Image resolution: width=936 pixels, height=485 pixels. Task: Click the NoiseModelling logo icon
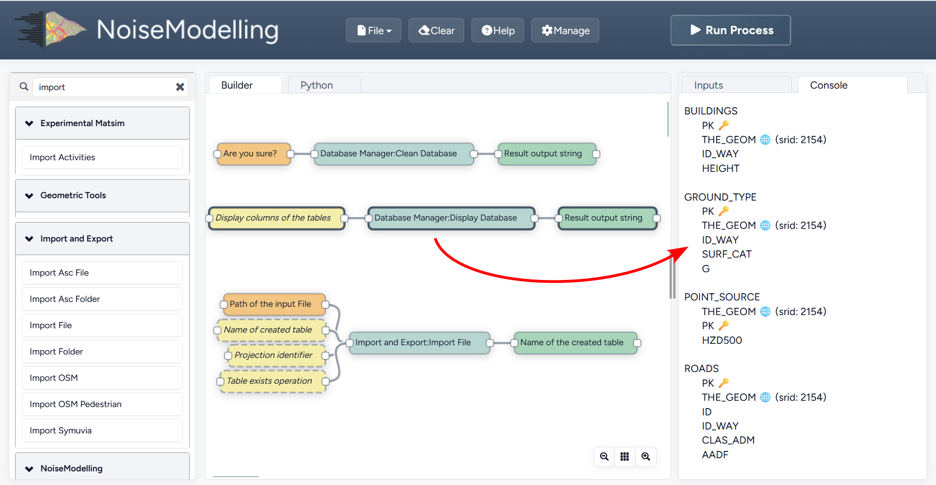click(x=51, y=29)
